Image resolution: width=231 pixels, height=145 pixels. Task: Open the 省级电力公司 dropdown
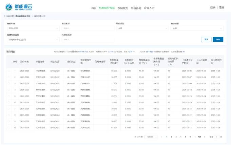point(32,40)
